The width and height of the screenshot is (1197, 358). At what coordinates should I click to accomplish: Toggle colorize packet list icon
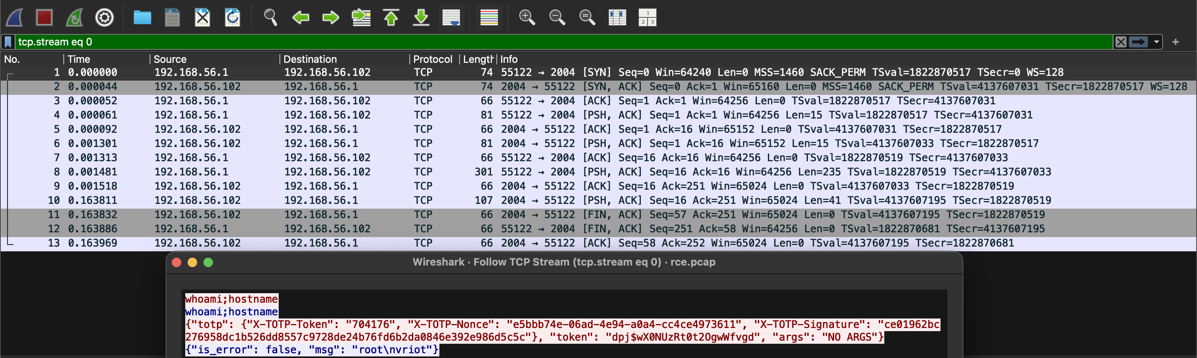coord(489,18)
